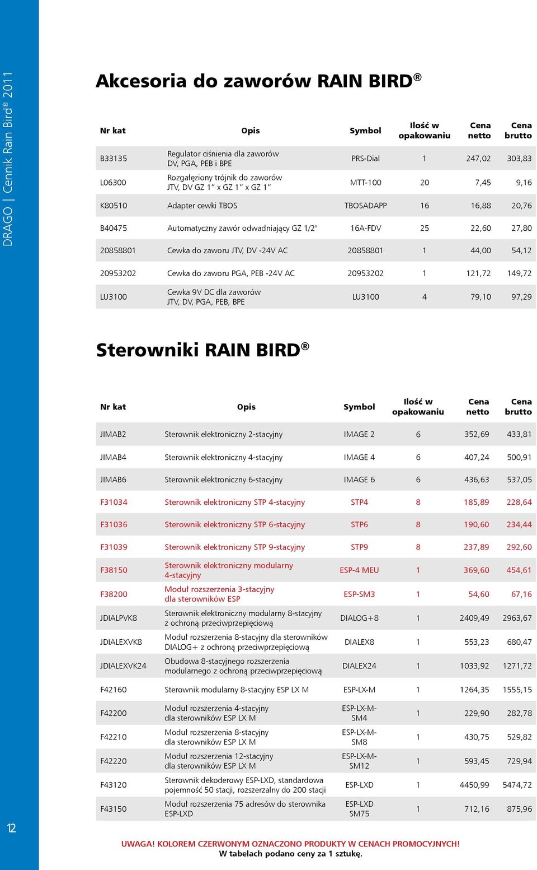
Task: Click the symbol ESP-LXD SM75
Action: 359,809
